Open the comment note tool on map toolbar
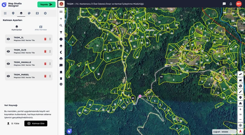The width and height of the screenshot is (245, 135). click(61, 65)
